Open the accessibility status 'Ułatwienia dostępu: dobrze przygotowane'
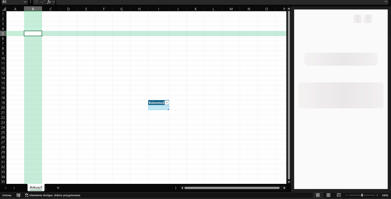Image resolution: width=391 pixels, height=199 pixels. 53,195
